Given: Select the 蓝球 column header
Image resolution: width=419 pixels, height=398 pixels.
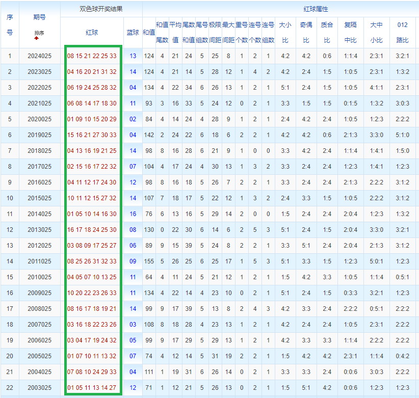Looking at the screenshot, I should (133, 32).
